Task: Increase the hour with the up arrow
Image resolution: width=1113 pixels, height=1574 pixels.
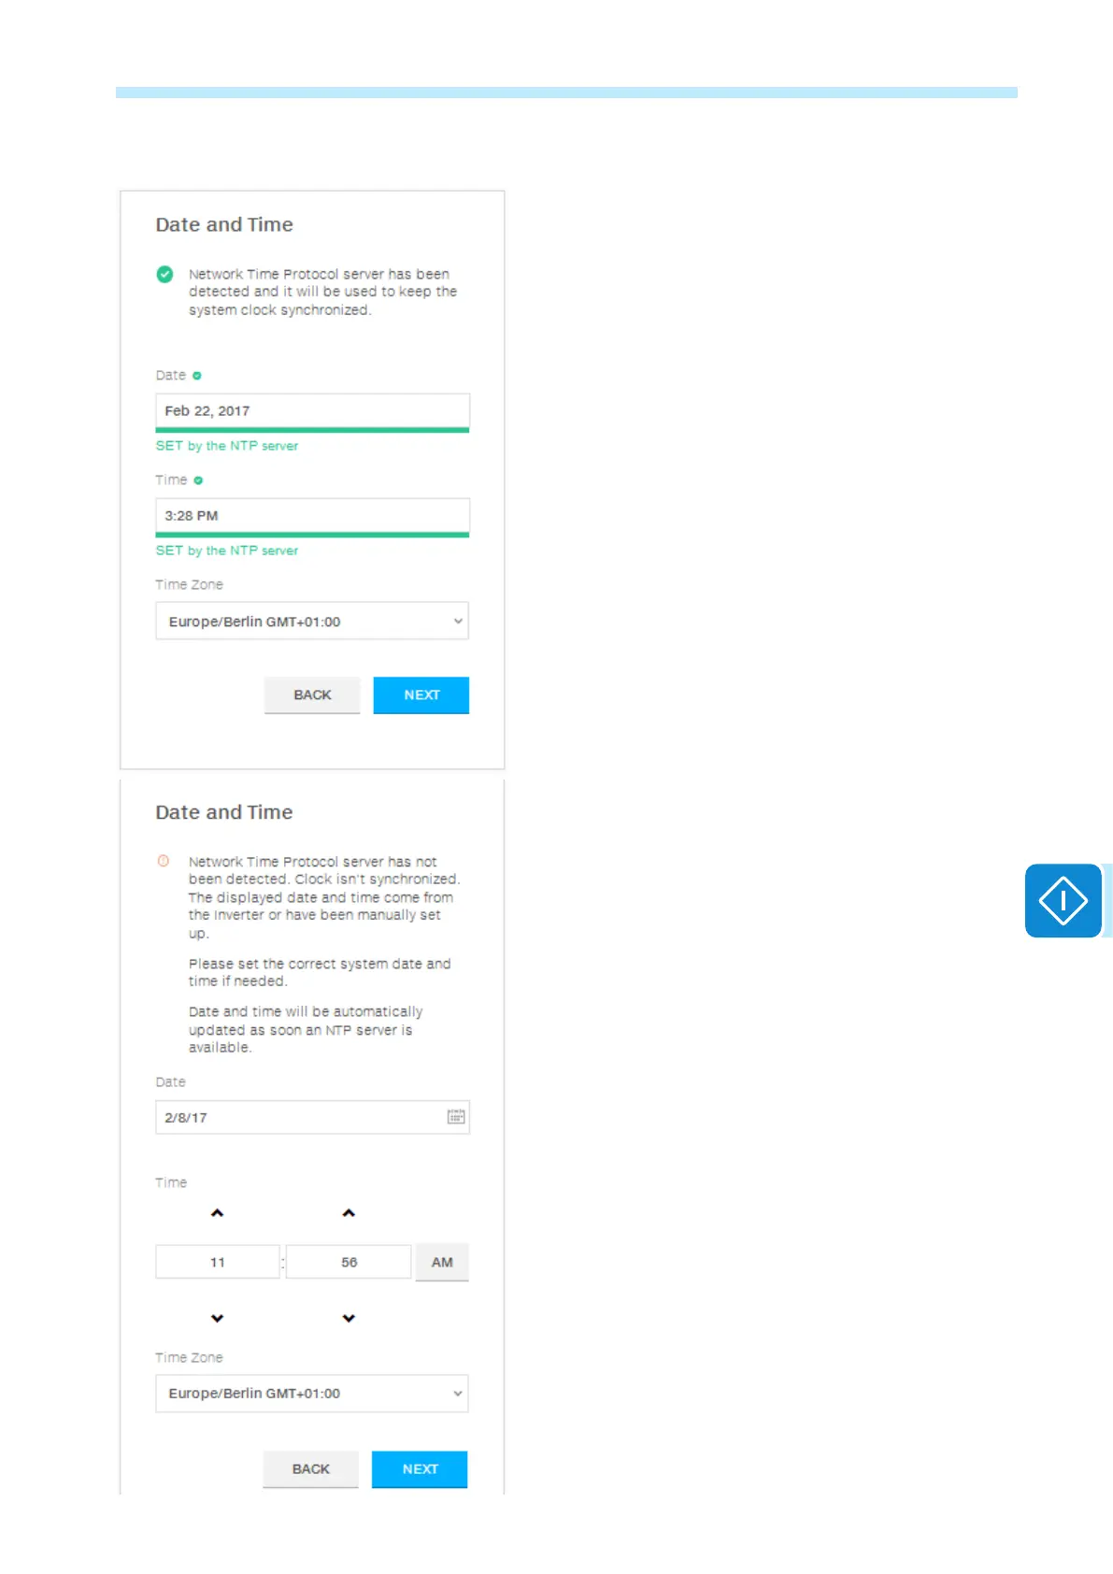Action: (x=218, y=1213)
